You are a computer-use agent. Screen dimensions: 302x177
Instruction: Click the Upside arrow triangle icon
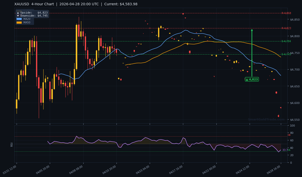click(18, 13)
